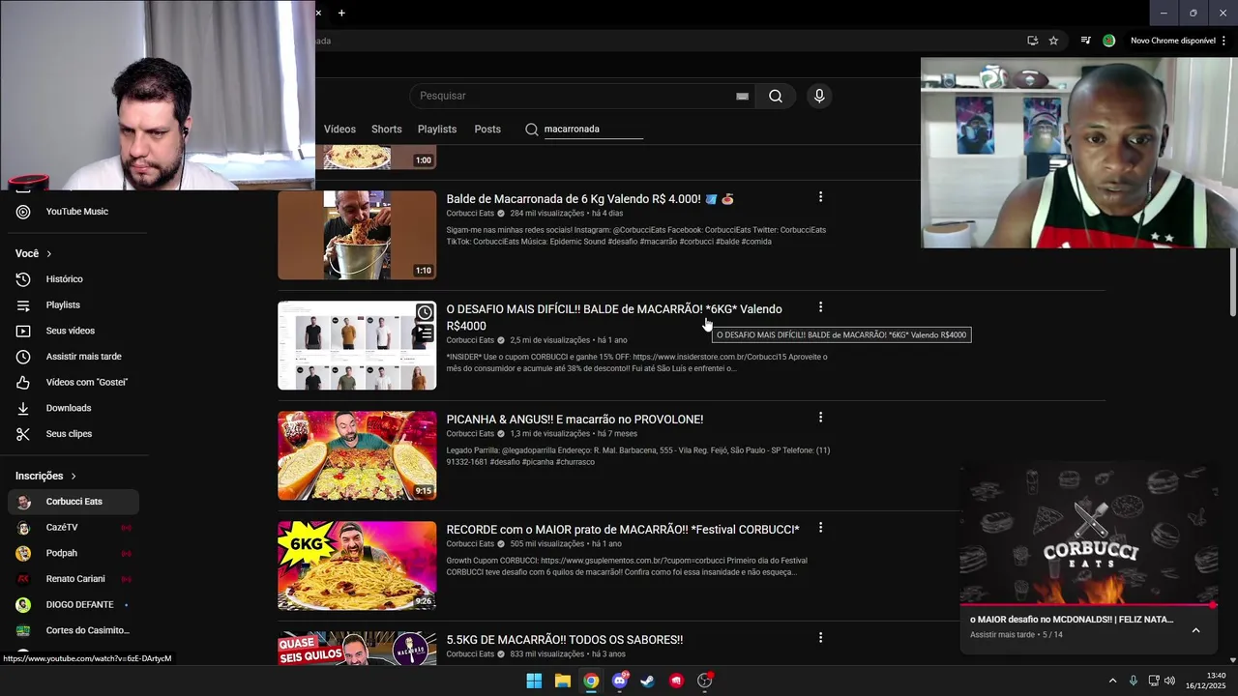
Task: Open video title PICANHA & ANGUS!! E macarrão no PROVOLONE
Action: point(575,420)
